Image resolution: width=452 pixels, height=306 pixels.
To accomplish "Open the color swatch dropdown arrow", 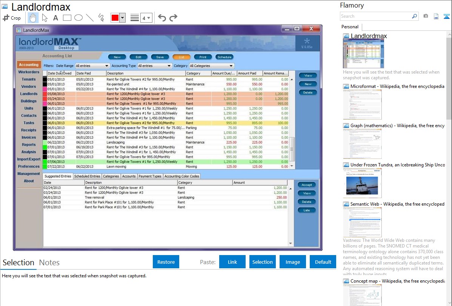I will coord(122,18).
